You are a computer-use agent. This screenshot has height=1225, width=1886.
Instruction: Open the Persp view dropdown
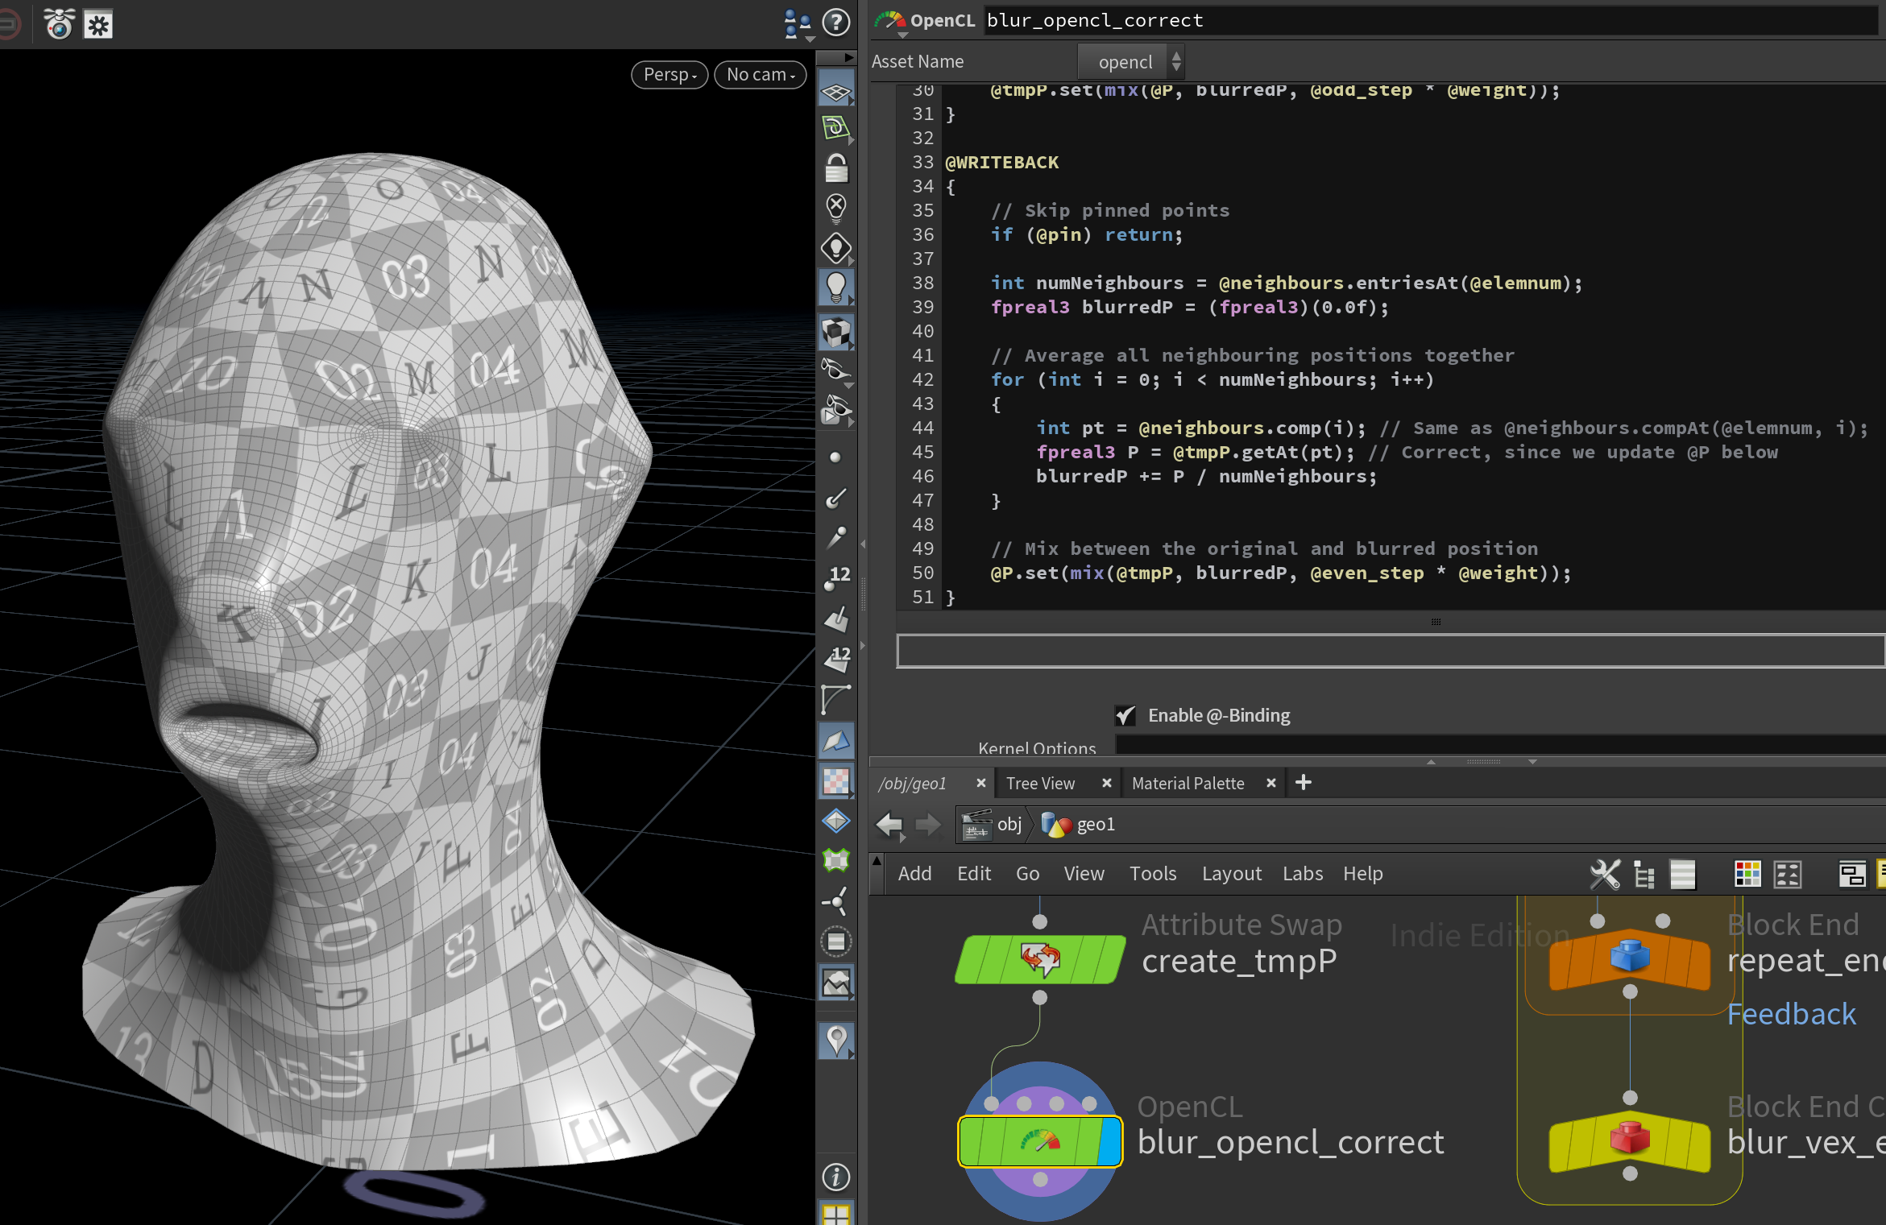tap(669, 75)
